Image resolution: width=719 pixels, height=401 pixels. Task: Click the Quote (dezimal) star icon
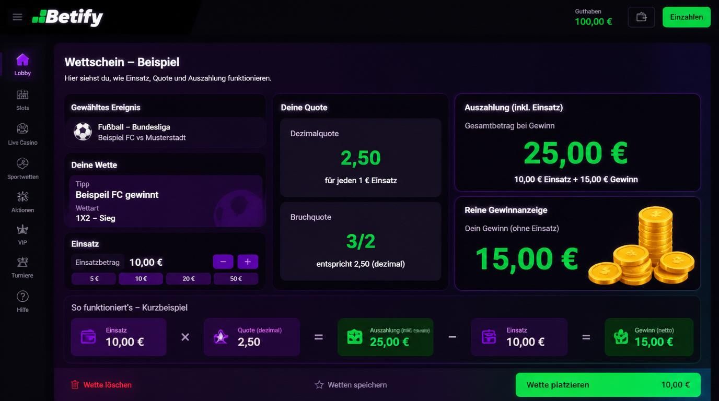point(221,337)
